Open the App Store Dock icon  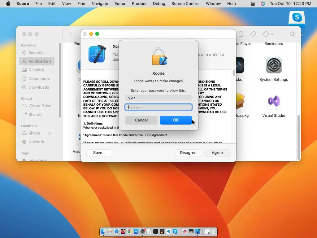136,231
